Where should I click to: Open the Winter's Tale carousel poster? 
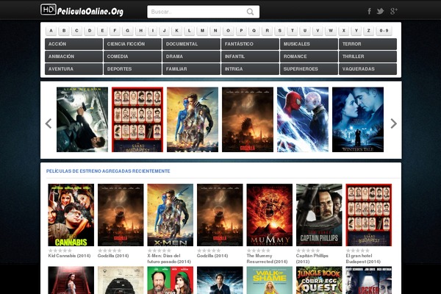358,120
